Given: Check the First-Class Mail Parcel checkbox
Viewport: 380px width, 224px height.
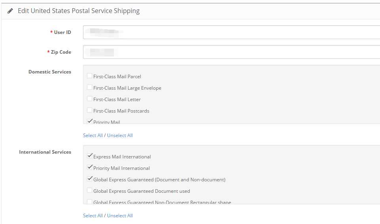Looking at the screenshot, I should 89,76.
